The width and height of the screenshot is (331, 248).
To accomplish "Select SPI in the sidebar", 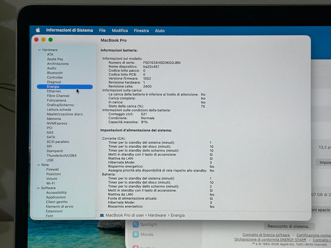I will tap(49, 146).
